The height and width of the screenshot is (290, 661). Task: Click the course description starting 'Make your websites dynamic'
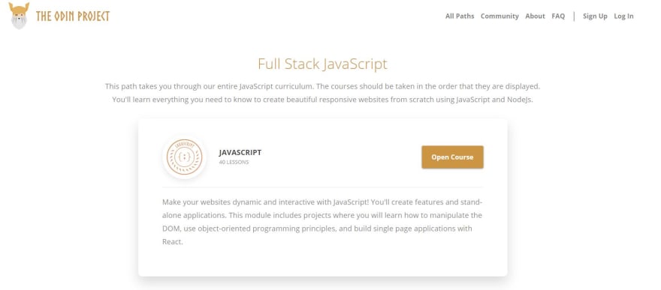[x=322, y=222]
